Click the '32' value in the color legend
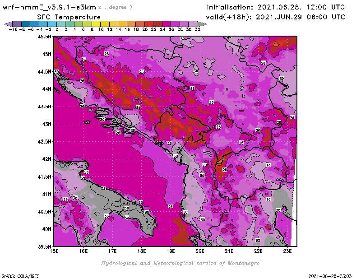This screenshot has height=279, width=361. click(x=198, y=30)
